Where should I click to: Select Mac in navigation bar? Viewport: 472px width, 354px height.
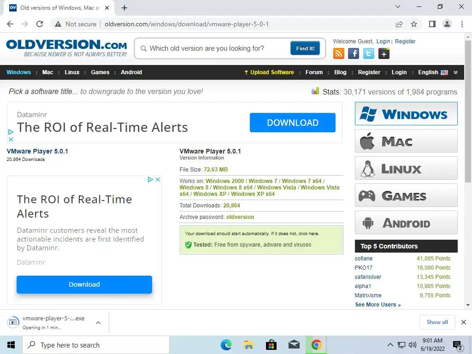47,72
